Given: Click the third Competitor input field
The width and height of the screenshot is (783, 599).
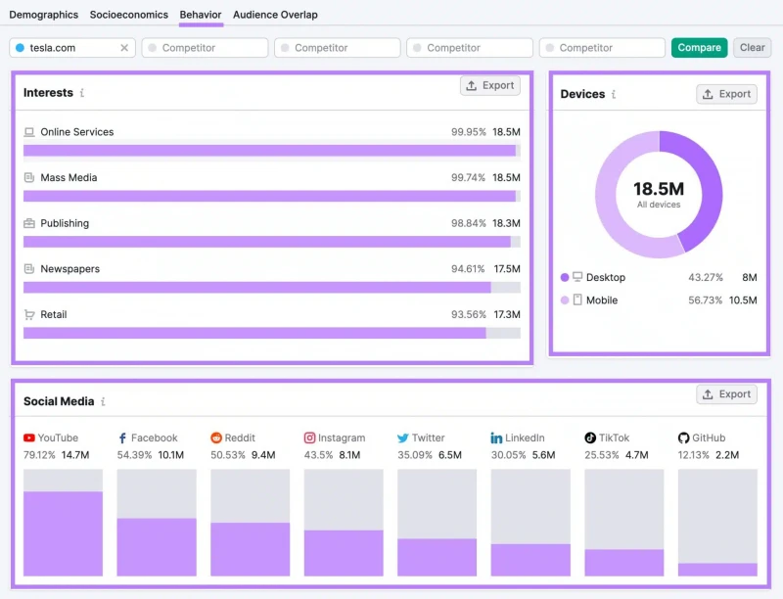Looking at the screenshot, I should coord(470,48).
